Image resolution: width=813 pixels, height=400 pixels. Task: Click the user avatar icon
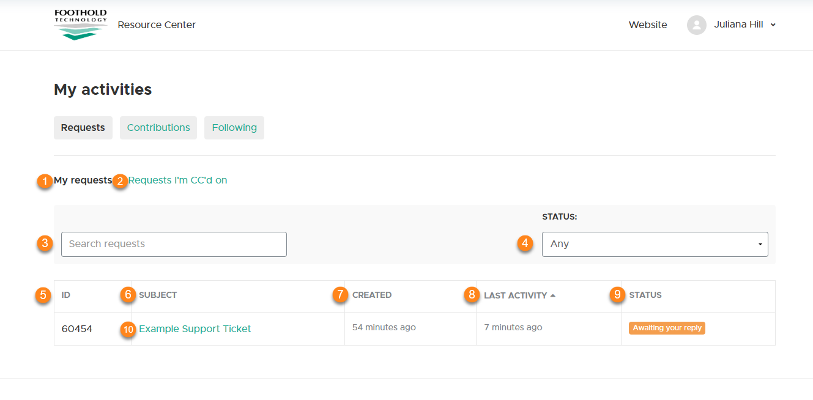click(696, 25)
